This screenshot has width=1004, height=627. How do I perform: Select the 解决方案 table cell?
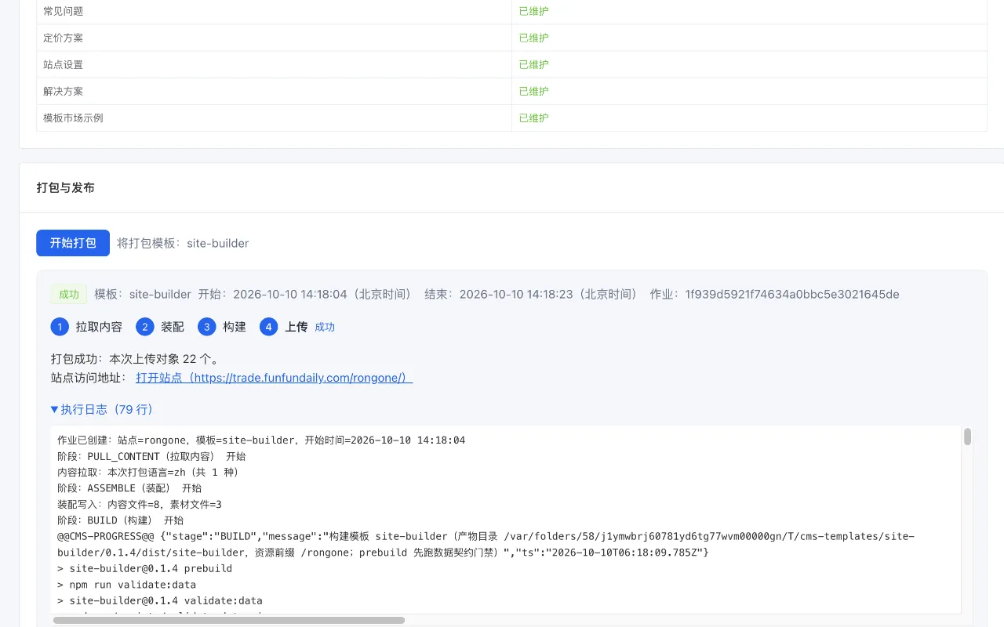coord(275,91)
